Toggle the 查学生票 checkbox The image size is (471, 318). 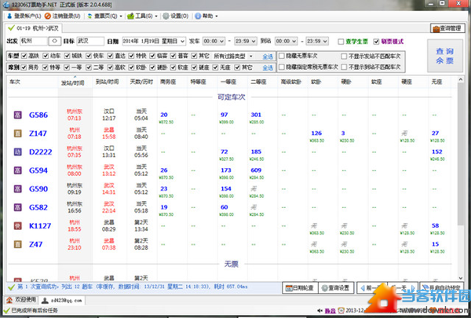coord(340,41)
